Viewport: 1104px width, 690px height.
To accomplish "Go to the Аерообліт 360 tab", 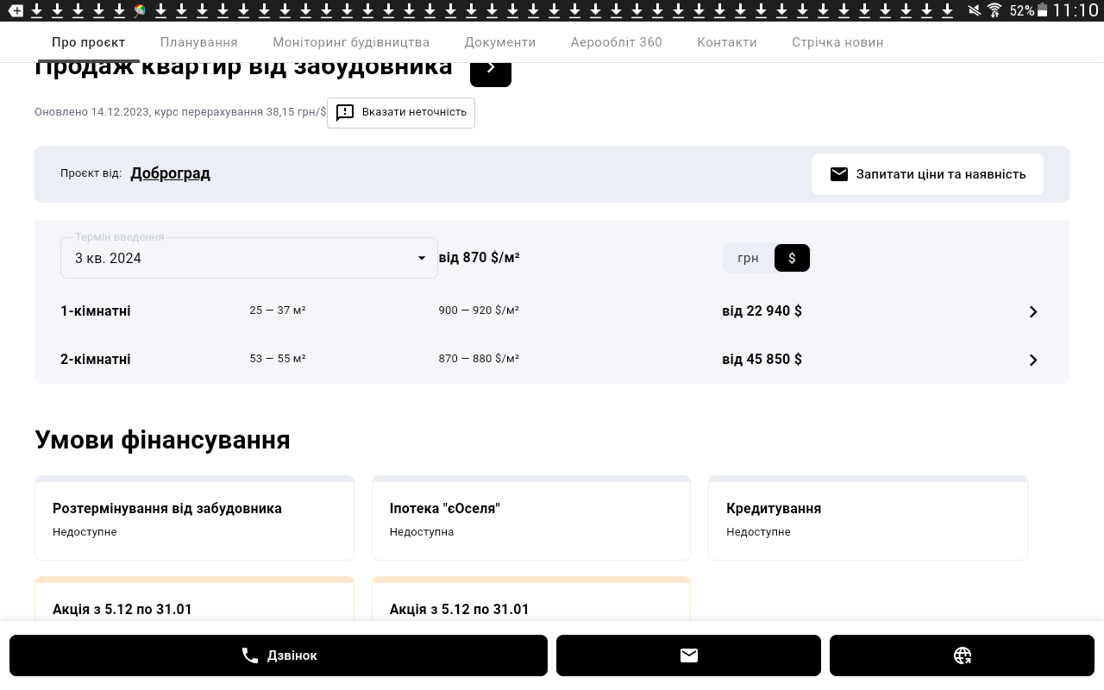I will point(616,42).
